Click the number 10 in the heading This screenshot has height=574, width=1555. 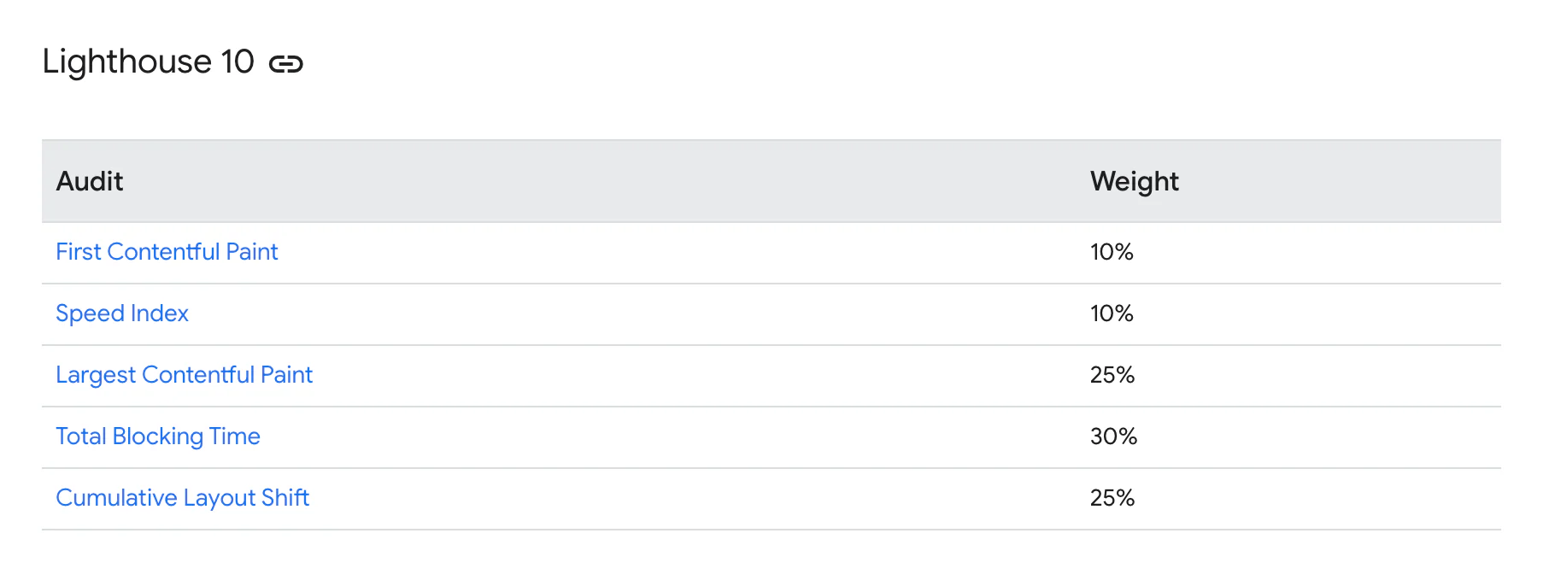pyautogui.click(x=238, y=62)
